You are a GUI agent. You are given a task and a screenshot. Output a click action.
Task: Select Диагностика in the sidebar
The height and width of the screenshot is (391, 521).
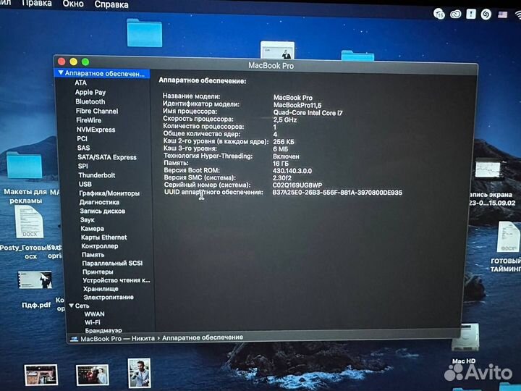click(99, 202)
